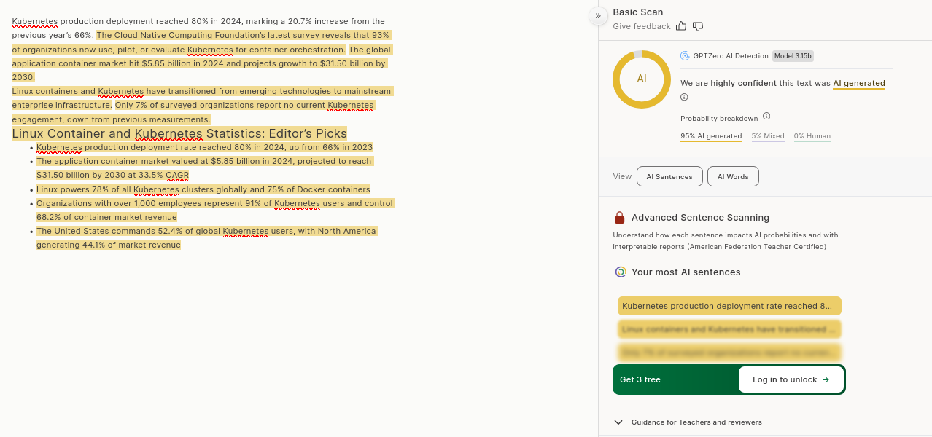Give thumbs down feedback on the scan
This screenshot has width=932, height=437.
tap(698, 26)
